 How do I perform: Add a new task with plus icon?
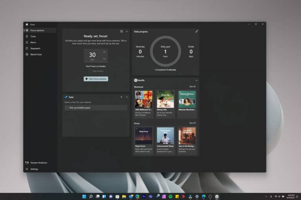121,97
